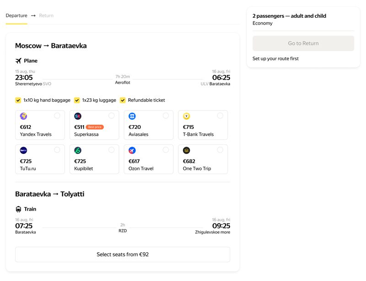Select the Superkassa €511 radio button
366x281 pixels.
coord(111,116)
